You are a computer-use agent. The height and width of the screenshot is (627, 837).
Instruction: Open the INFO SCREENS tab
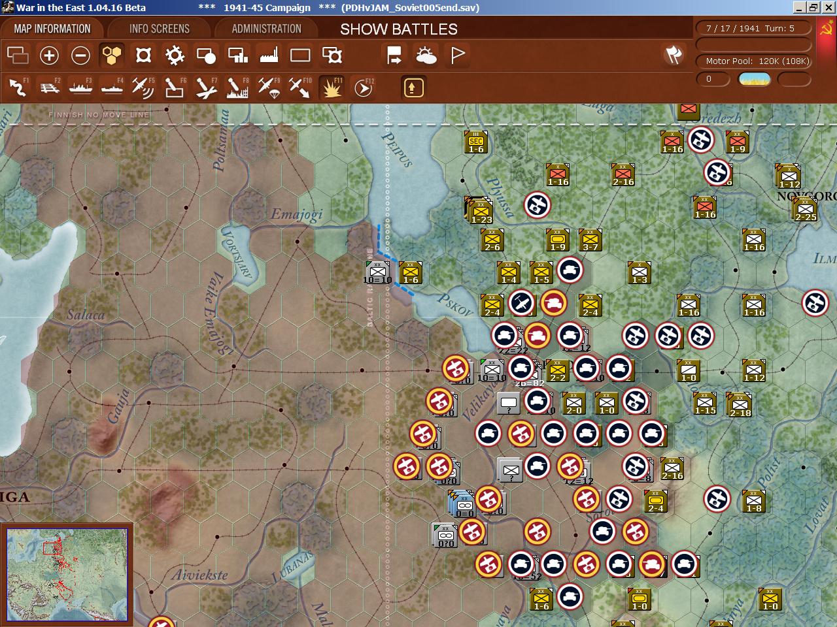click(159, 29)
